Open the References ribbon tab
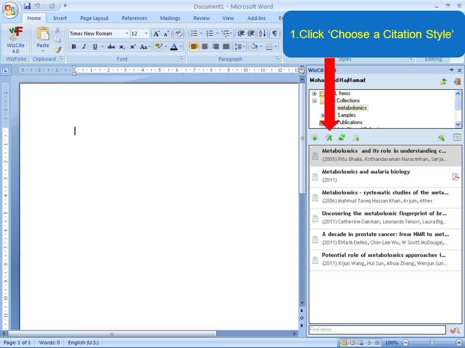Viewport: 465px width, 348px height. 134,18
